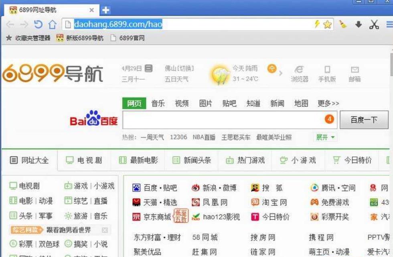
Task: Select the 图片 search tab
Action: click(x=205, y=103)
